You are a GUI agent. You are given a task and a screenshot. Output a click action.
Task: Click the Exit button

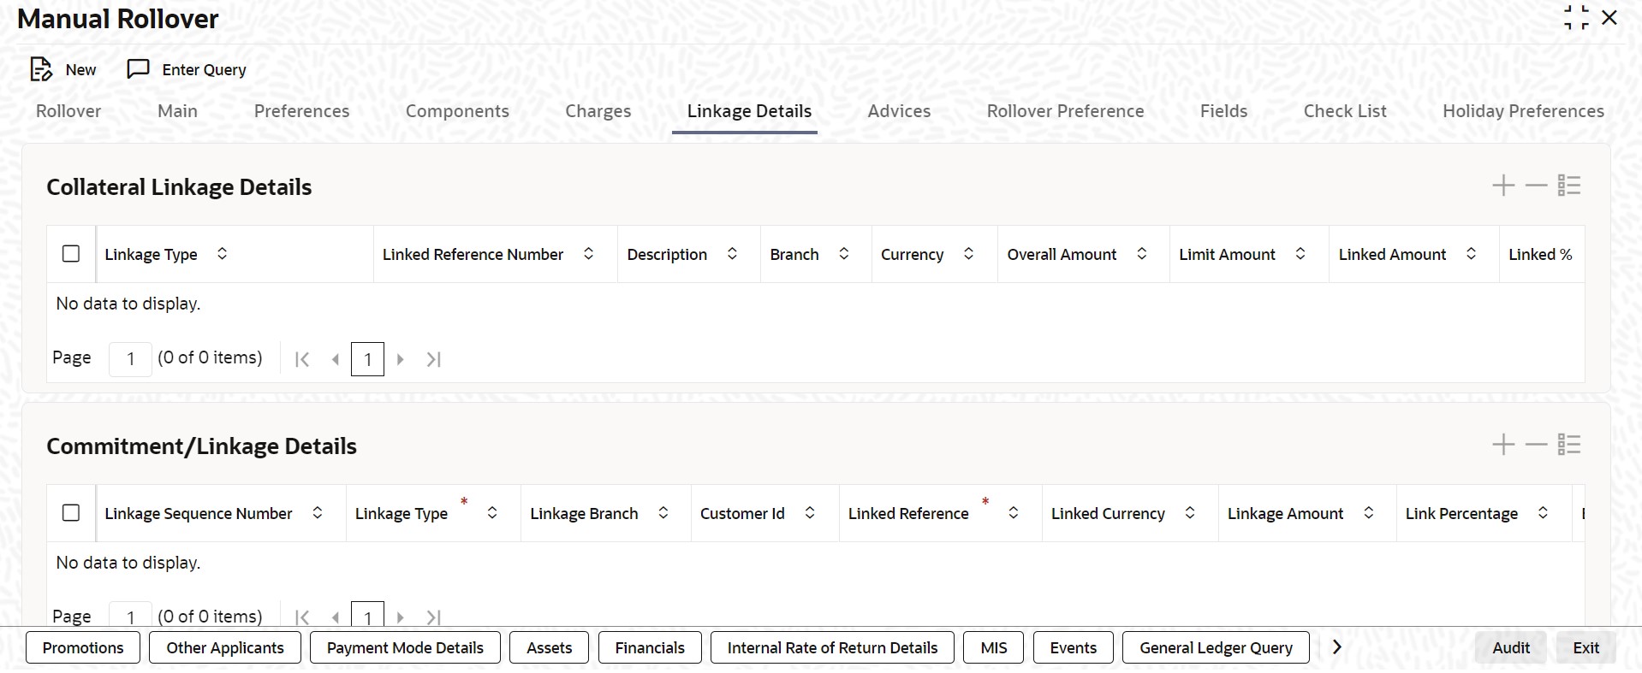[1585, 647]
